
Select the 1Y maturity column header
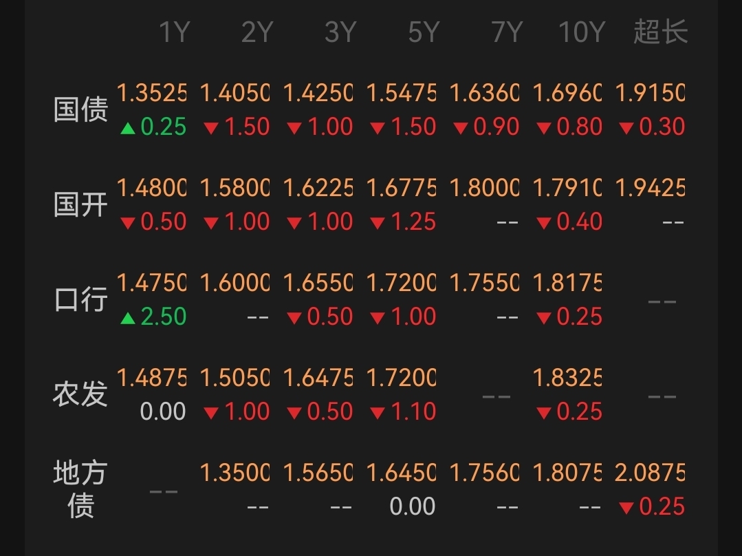[x=175, y=32]
